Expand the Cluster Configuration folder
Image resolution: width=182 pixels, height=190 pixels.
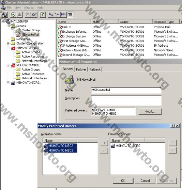coord(8,43)
